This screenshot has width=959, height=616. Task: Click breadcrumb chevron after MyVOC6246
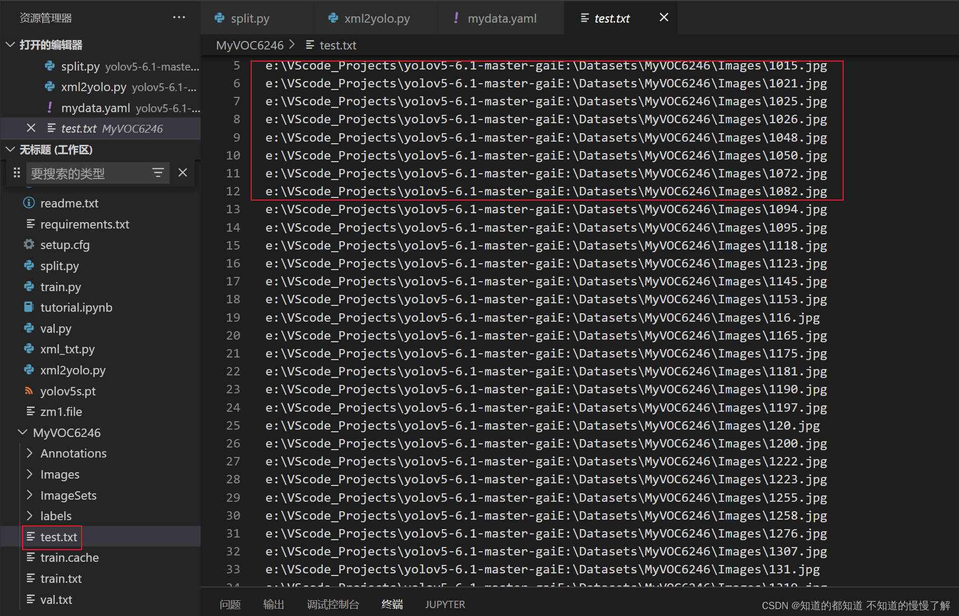pos(292,45)
